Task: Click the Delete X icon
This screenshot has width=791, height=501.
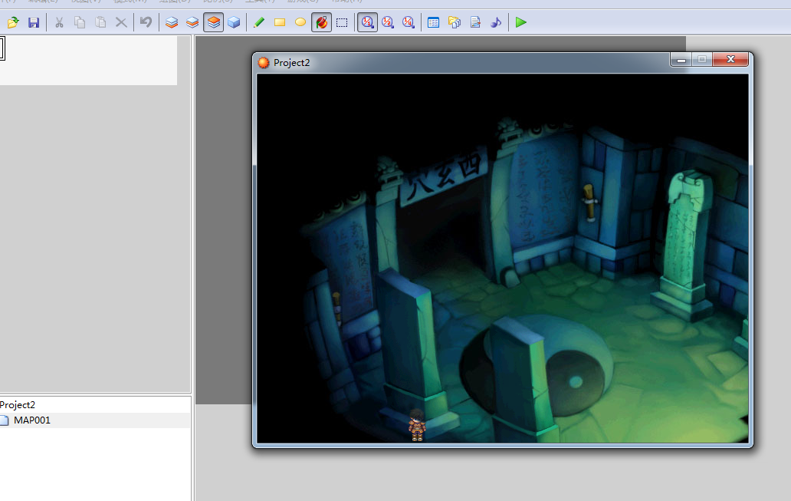Action: point(121,22)
